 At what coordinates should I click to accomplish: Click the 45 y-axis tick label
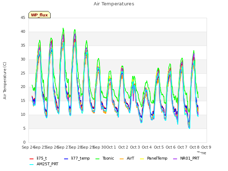click(23, 18)
